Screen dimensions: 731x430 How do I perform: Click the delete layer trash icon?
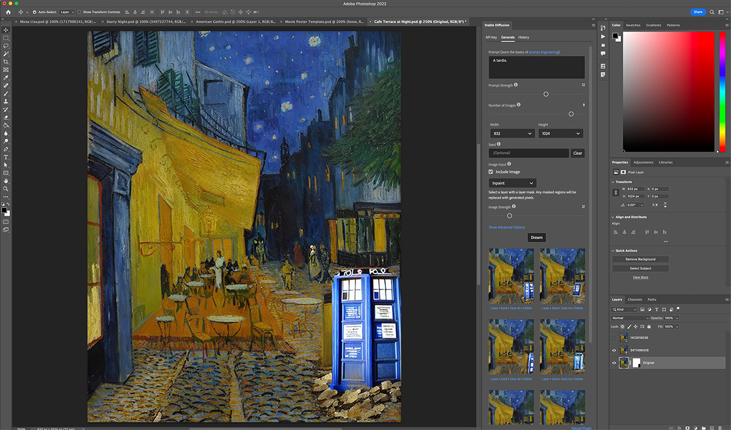pos(721,428)
